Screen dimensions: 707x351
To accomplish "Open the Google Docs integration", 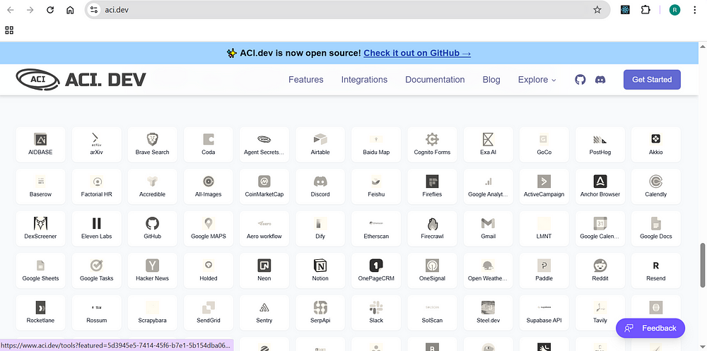I will point(656,228).
